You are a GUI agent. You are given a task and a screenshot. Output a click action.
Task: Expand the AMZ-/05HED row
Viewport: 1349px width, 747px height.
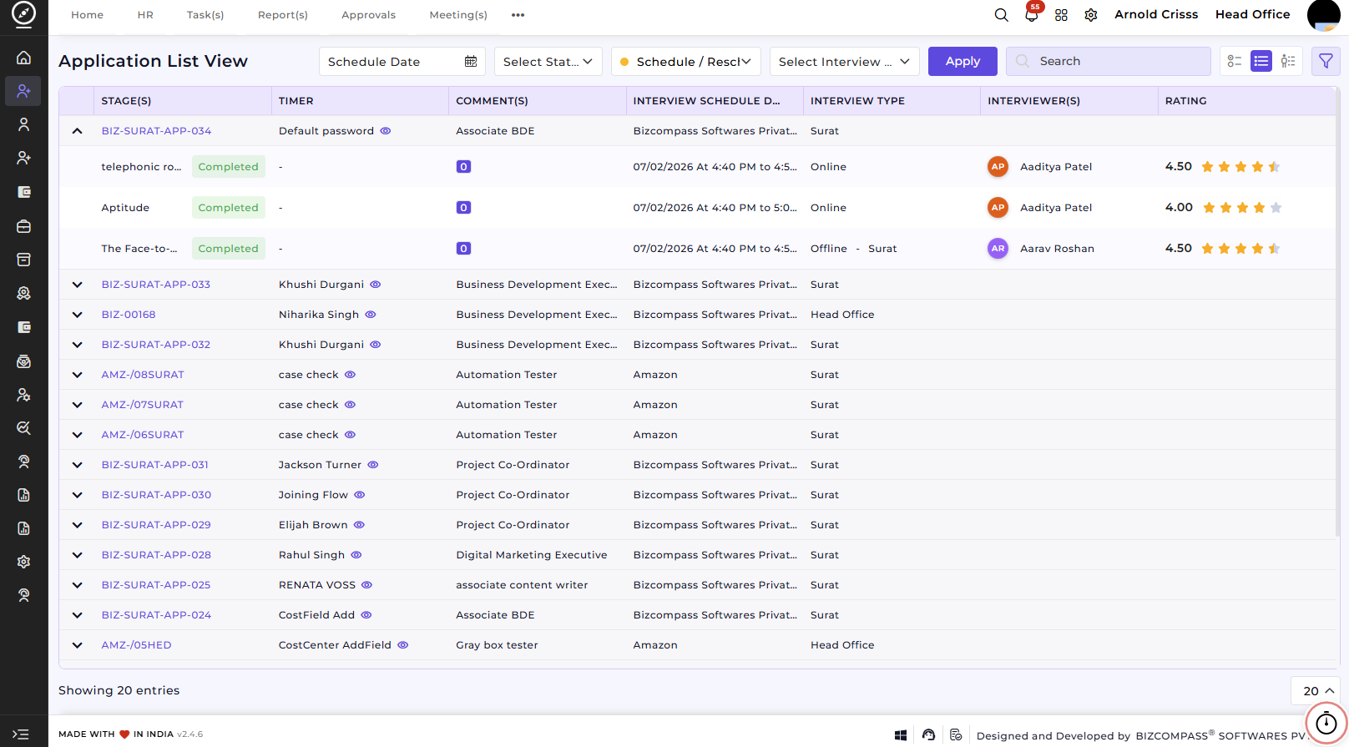78,645
